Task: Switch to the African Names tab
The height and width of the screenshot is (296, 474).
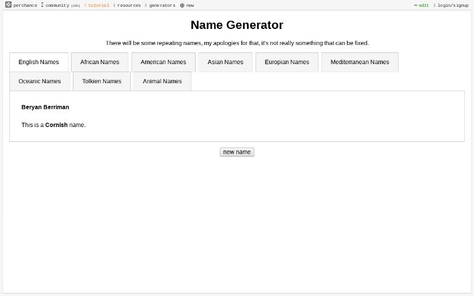Action: (x=99, y=62)
